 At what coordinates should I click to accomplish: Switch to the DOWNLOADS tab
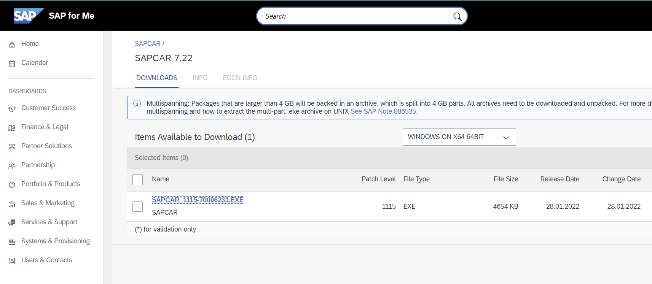[157, 78]
